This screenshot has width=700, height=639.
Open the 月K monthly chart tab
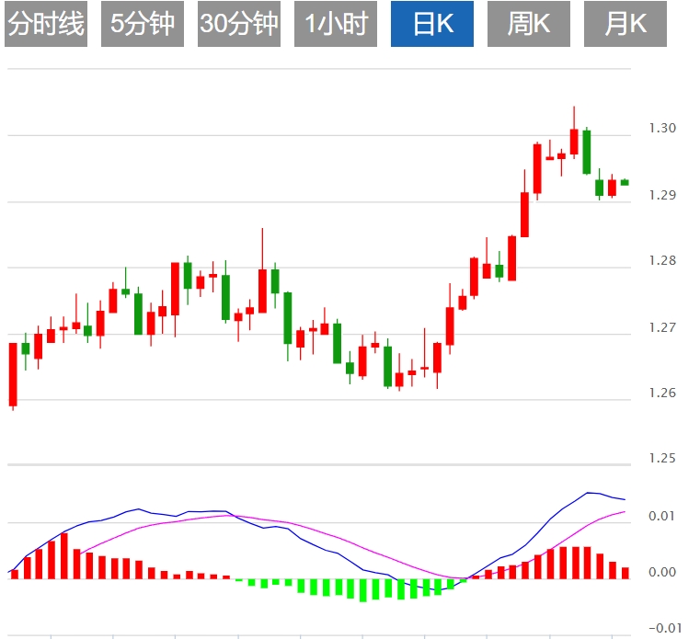tap(625, 24)
